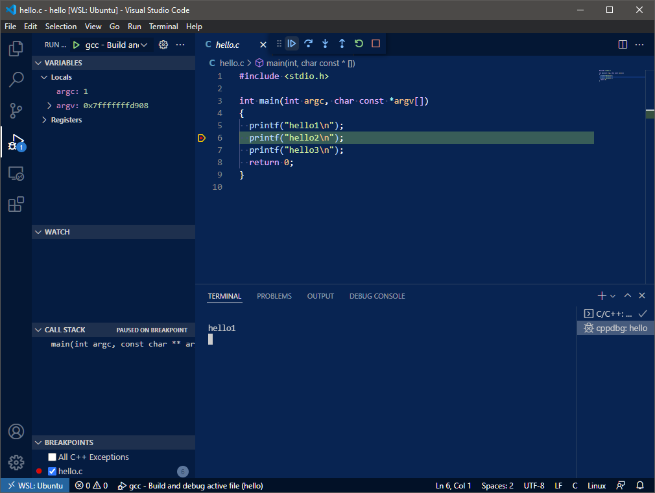Image resolution: width=655 pixels, height=493 pixels.
Task: Create a new terminal with plus icon
Action: [x=602, y=295]
